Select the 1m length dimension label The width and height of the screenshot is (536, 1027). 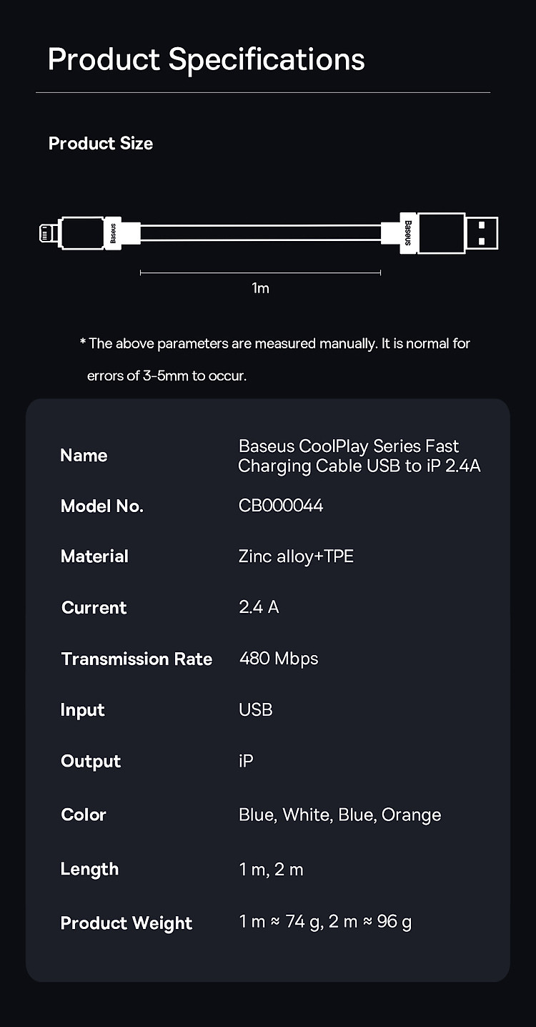coord(260,288)
